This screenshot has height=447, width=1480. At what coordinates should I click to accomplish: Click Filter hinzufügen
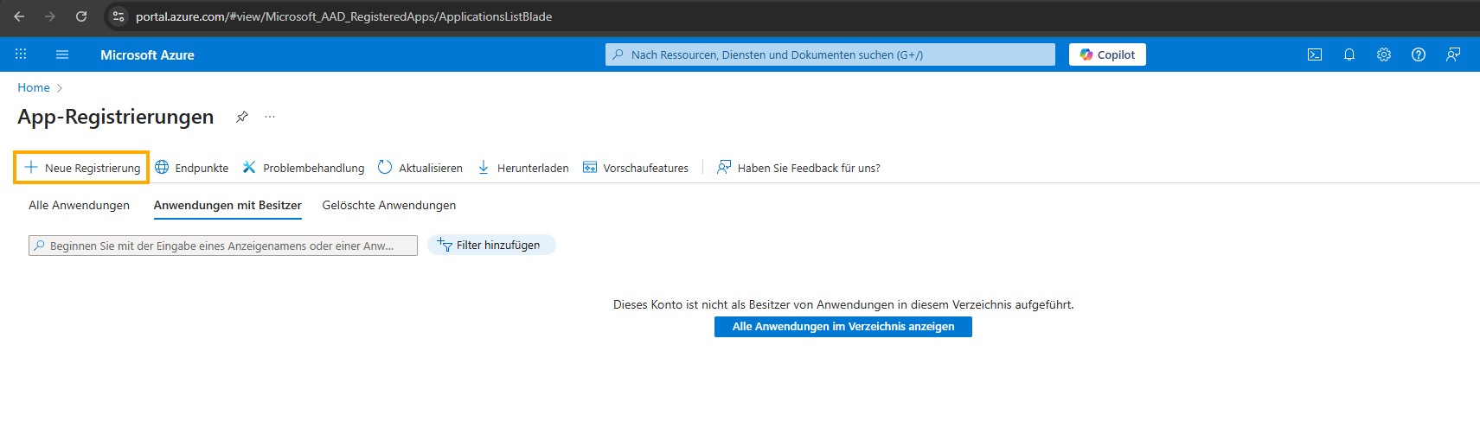491,246
